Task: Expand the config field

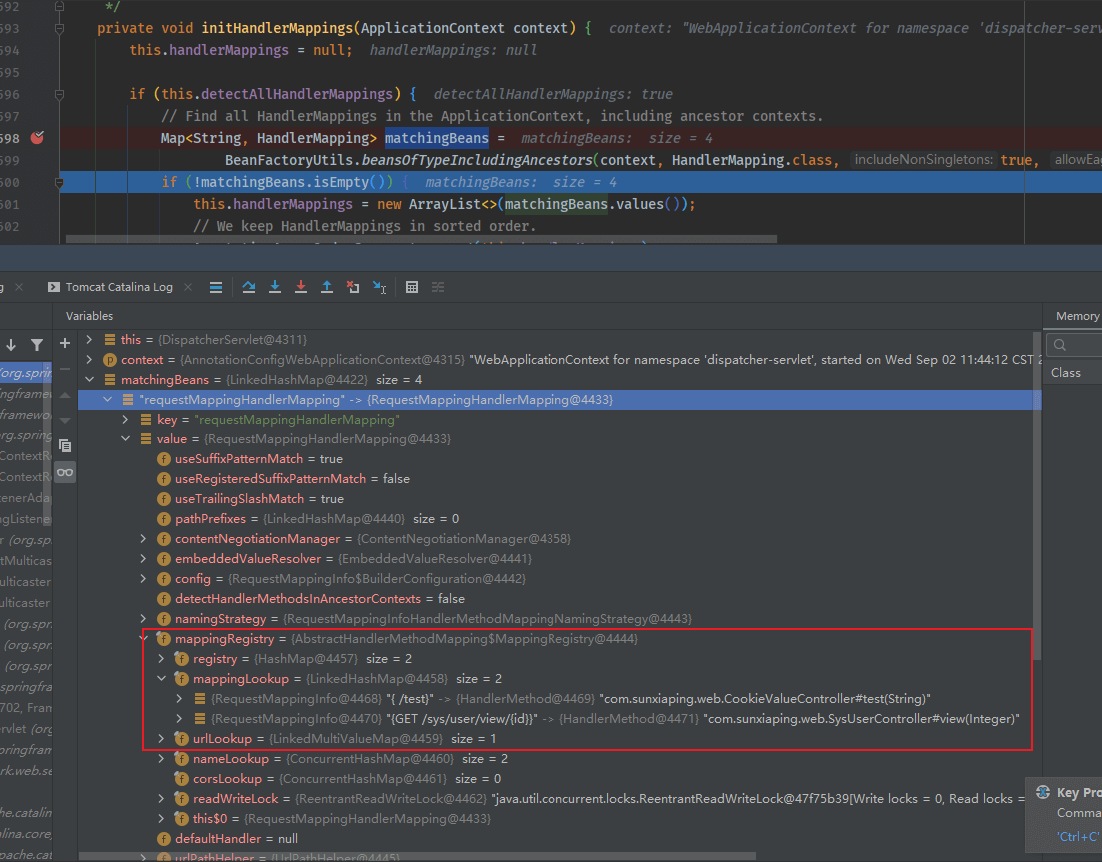Action: click(x=144, y=579)
